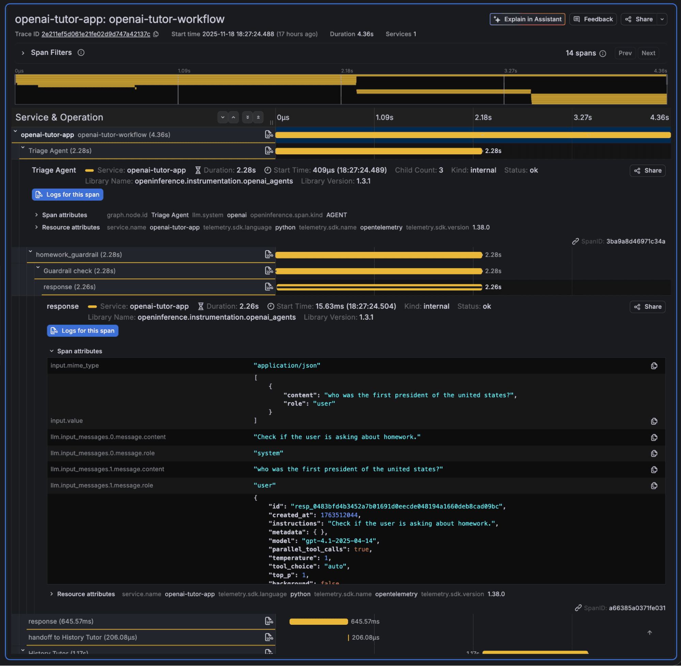Open the Share dropdown arrow at top right
The height and width of the screenshot is (666, 681).
coord(662,19)
